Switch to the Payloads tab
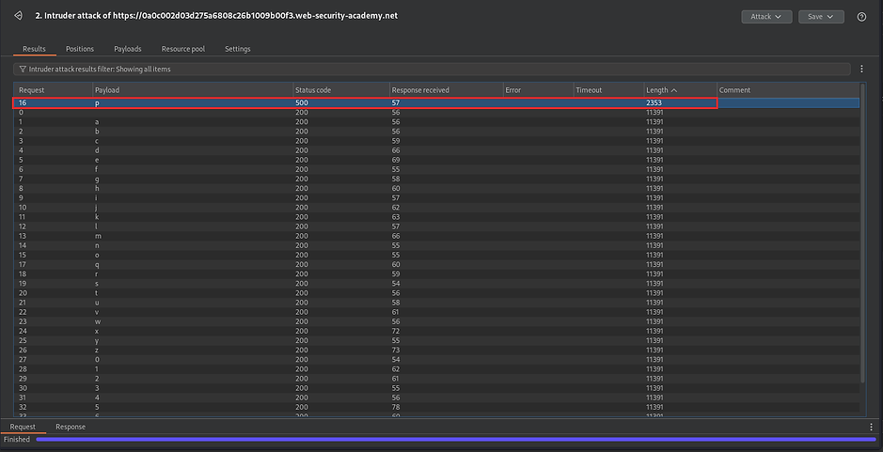This screenshot has height=452, width=883. 128,49
